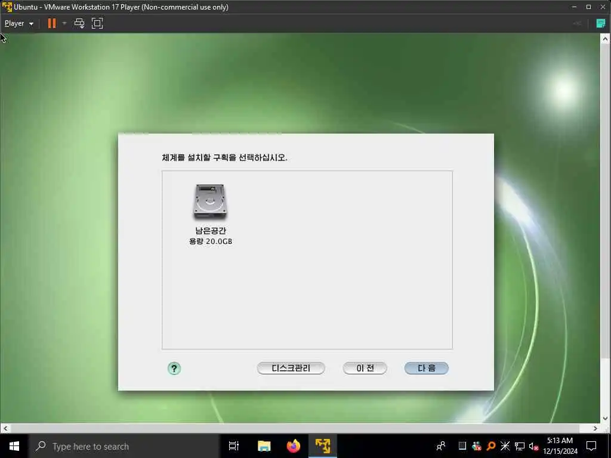
Task: Open Windows Task View
Action: click(234, 446)
